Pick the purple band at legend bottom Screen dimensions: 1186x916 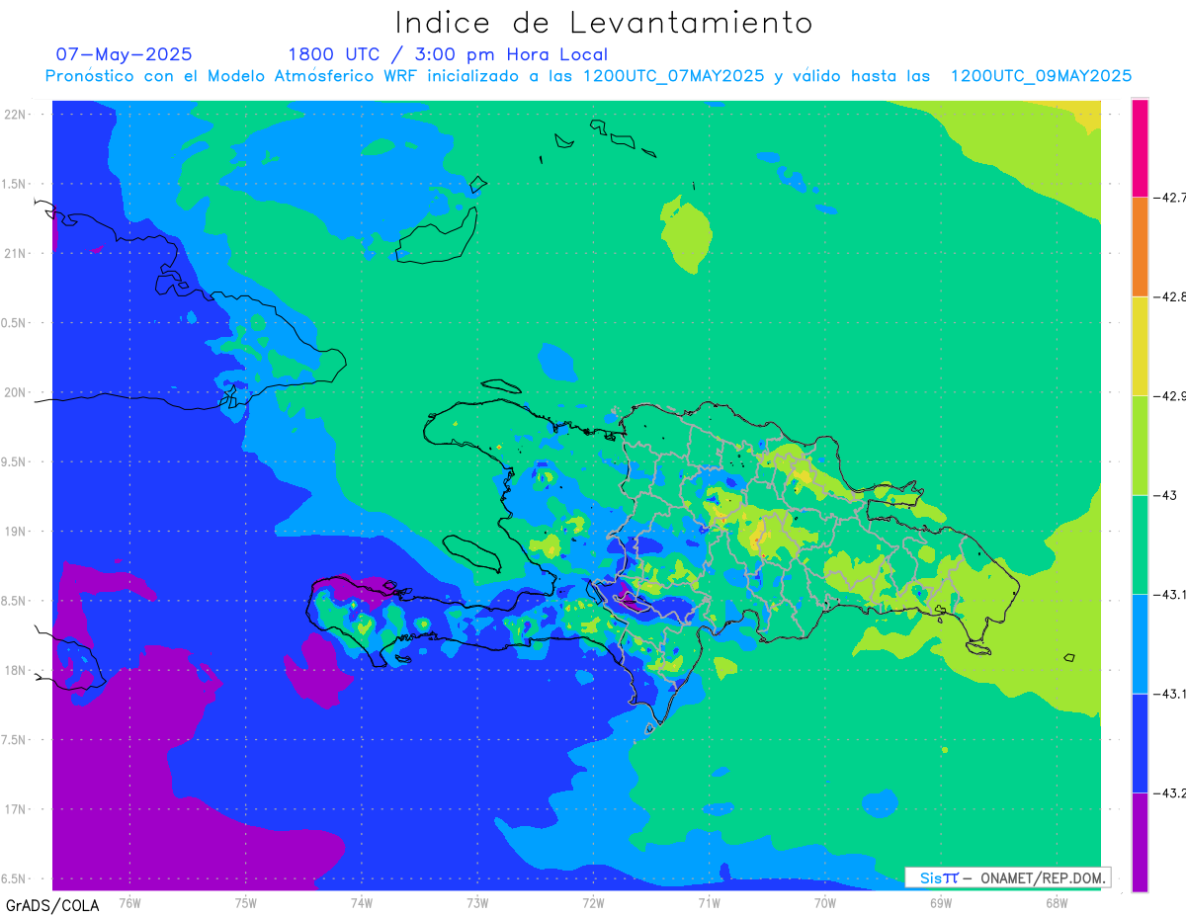1140,842
